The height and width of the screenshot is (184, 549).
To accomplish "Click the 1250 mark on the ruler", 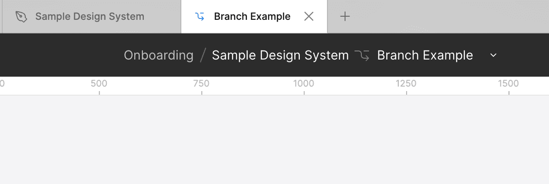I will click(406, 83).
